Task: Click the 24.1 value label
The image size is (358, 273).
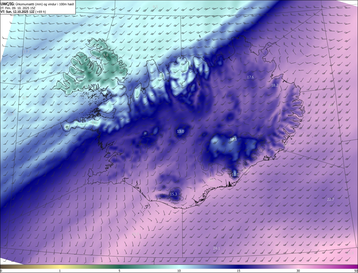Action: point(216,248)
